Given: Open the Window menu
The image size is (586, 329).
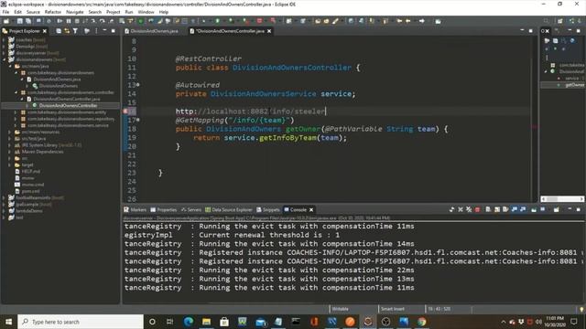Looking at the screenshot, I should point(146,12).
